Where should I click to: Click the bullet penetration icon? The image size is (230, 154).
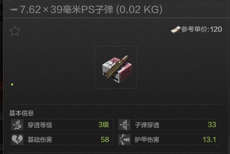[124, 125]
